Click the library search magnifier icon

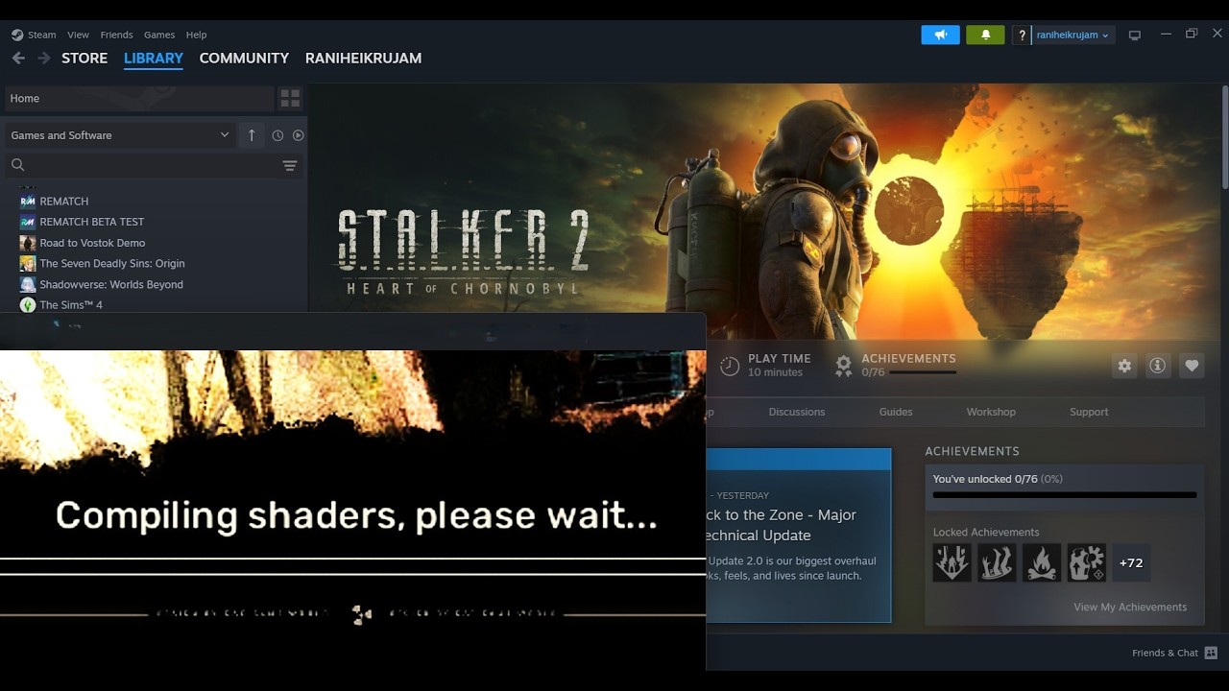pyautogui.click(x=17, y=165)
